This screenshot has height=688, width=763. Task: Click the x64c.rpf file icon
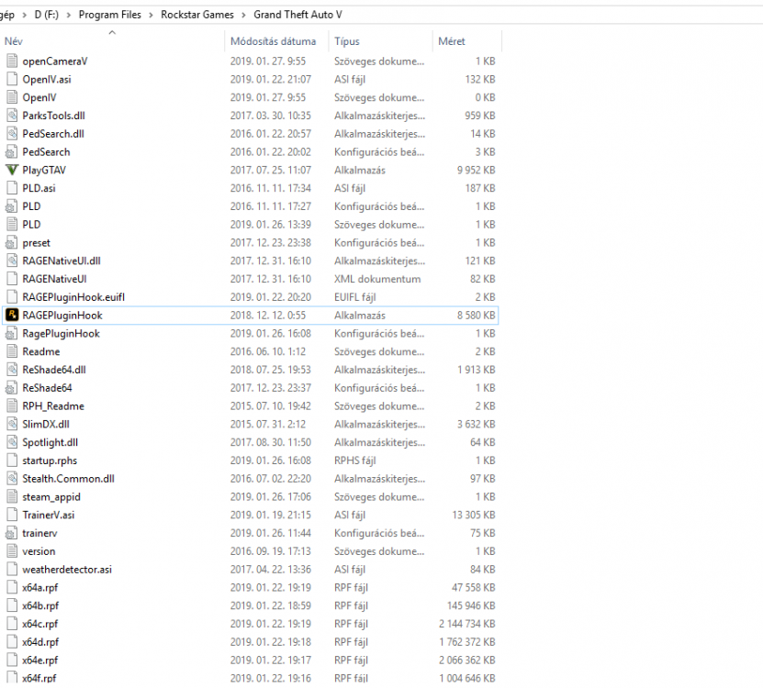(x=12, y=624)
